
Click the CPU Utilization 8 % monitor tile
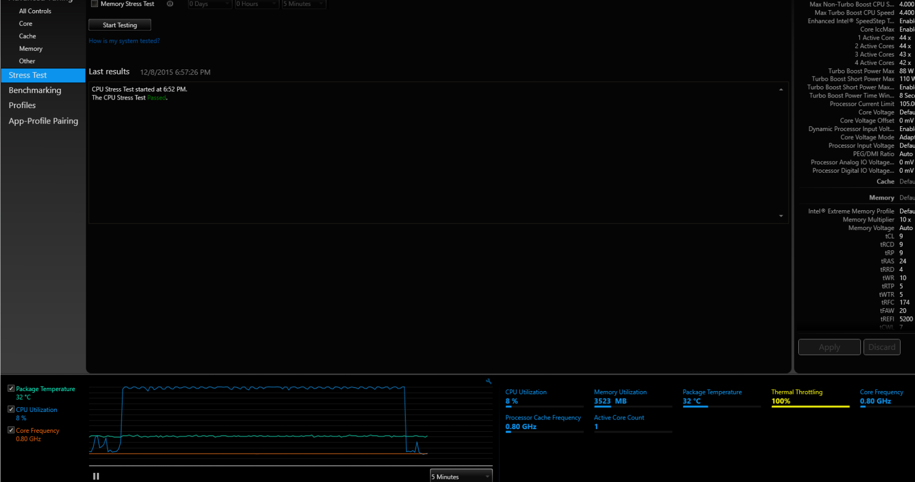pyautogui.click(x=544, y=397)
